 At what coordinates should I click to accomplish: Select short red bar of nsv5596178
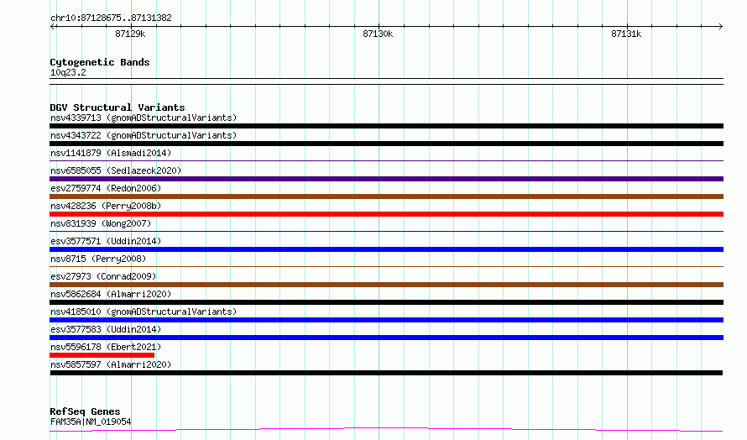click(x=102, y=355)
